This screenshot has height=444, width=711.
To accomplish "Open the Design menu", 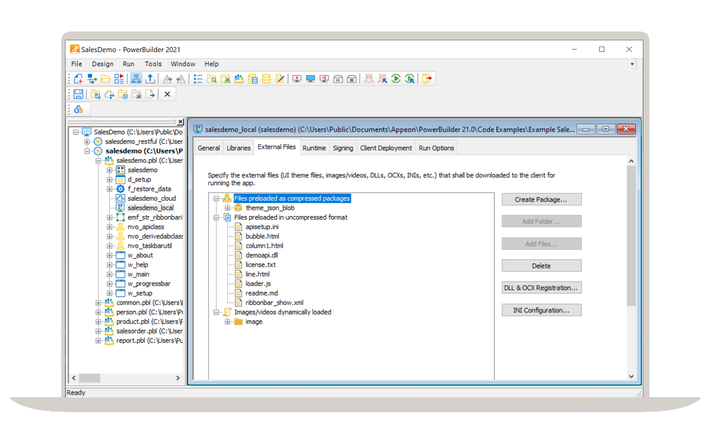I will pyautogui.click(x=103, y=64).
